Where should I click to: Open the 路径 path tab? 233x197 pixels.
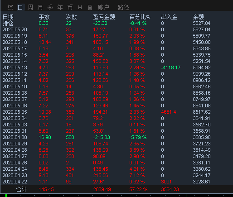pyautogui.click(x=123, y=7)
